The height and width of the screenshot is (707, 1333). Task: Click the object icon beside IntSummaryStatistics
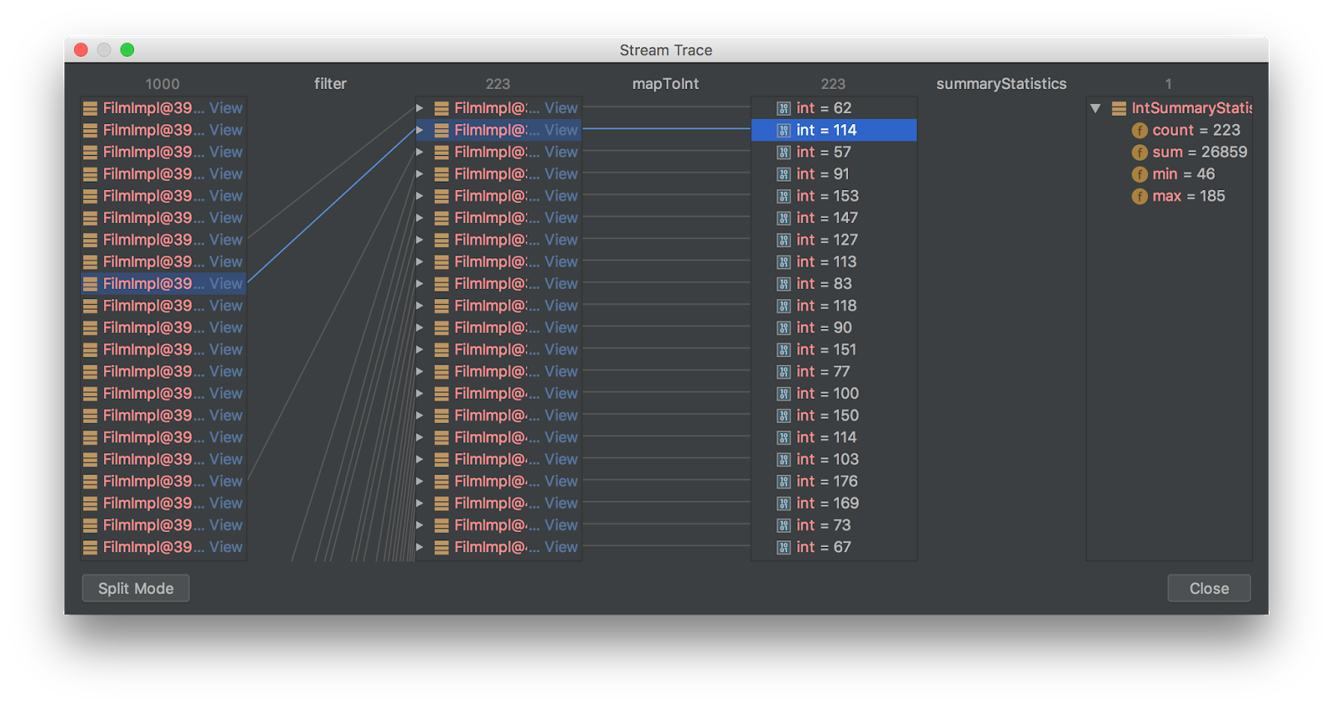point(1119,108)
